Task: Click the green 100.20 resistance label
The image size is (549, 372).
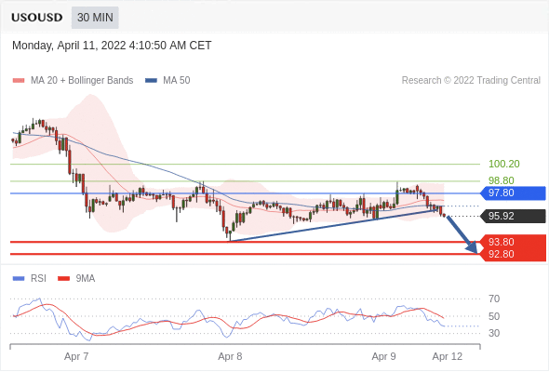Action: tap(503, 164)
